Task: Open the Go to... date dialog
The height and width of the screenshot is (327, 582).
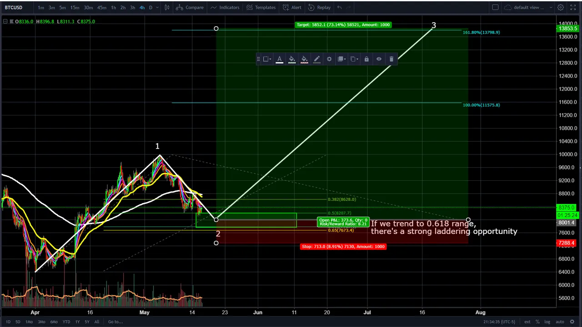Action: pyautogui.click(x=115, y=322)
